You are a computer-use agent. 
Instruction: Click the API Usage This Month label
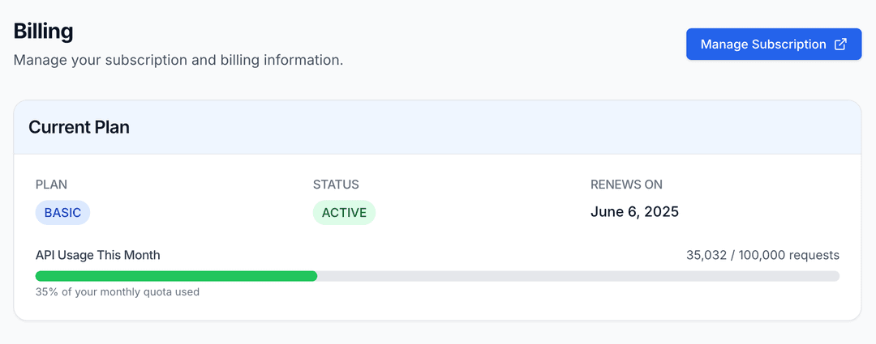(98, 255)
